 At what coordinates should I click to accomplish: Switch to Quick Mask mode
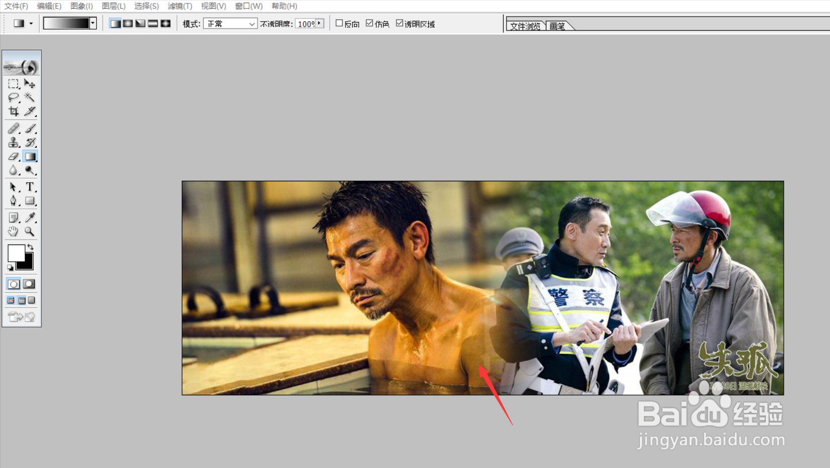pos(29,284)
